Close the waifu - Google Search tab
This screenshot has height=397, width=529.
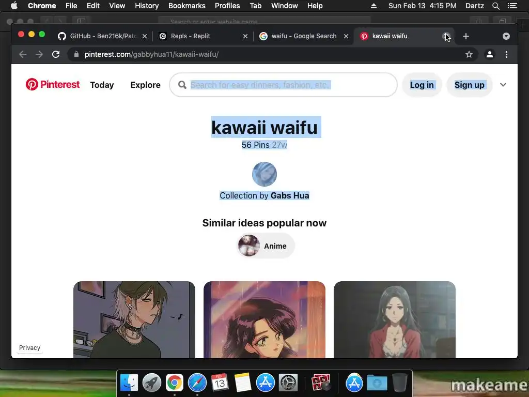pyautogui.click(x=346, y=36)
